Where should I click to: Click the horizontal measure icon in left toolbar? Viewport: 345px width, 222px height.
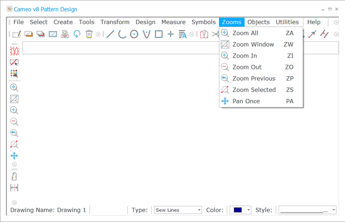pos(14,188)
